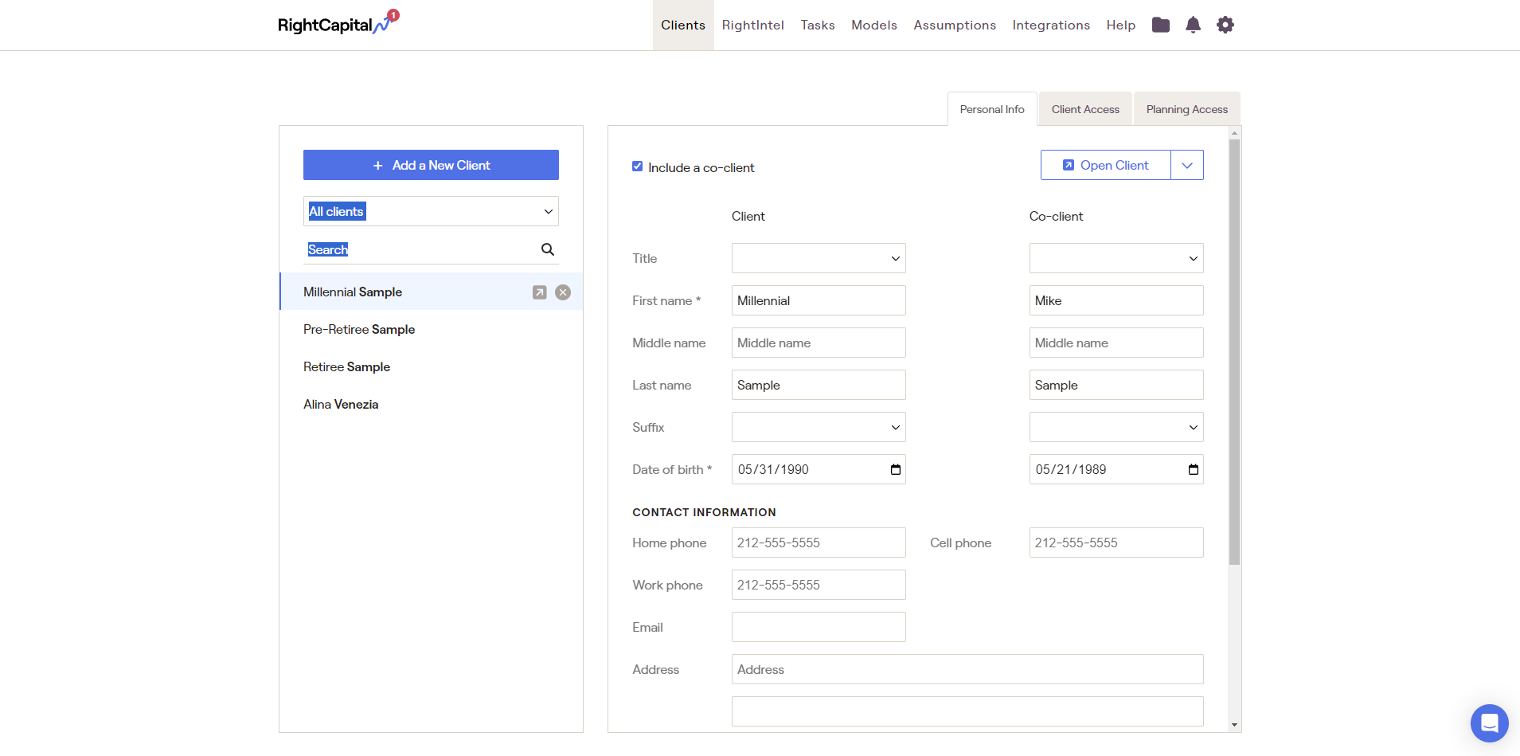Click the Email input field
Screen dimensions: 1520x756
819,627
